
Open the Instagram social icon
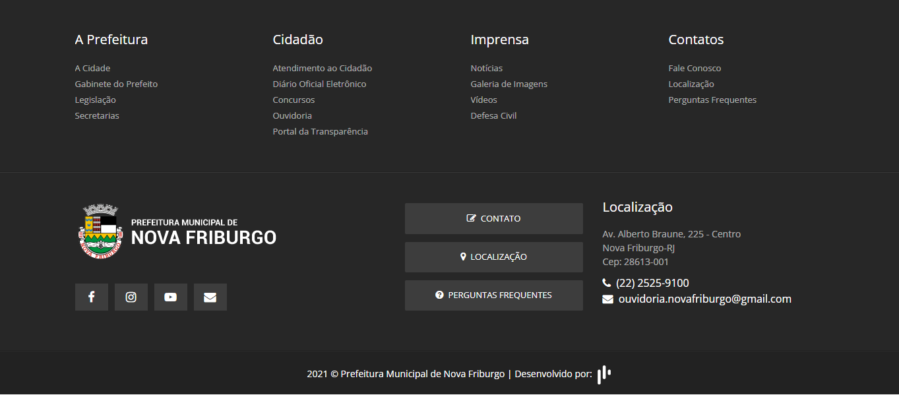131,297
